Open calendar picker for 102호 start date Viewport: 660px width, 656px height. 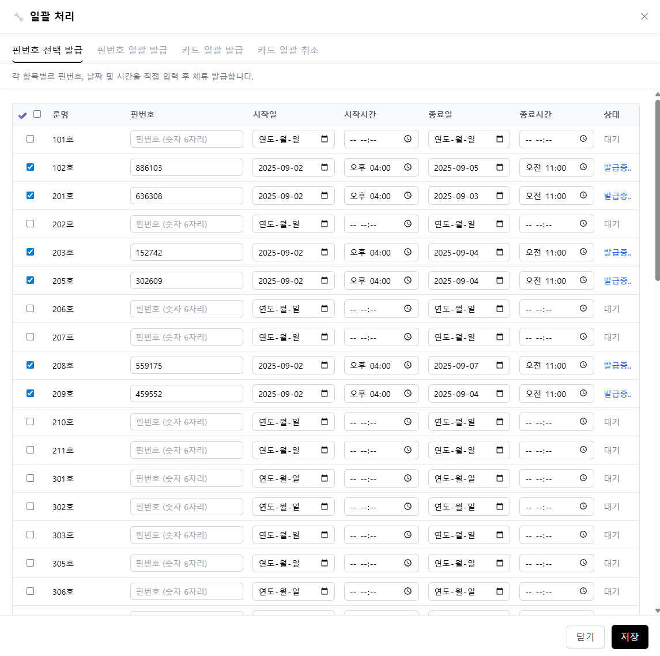325,167
